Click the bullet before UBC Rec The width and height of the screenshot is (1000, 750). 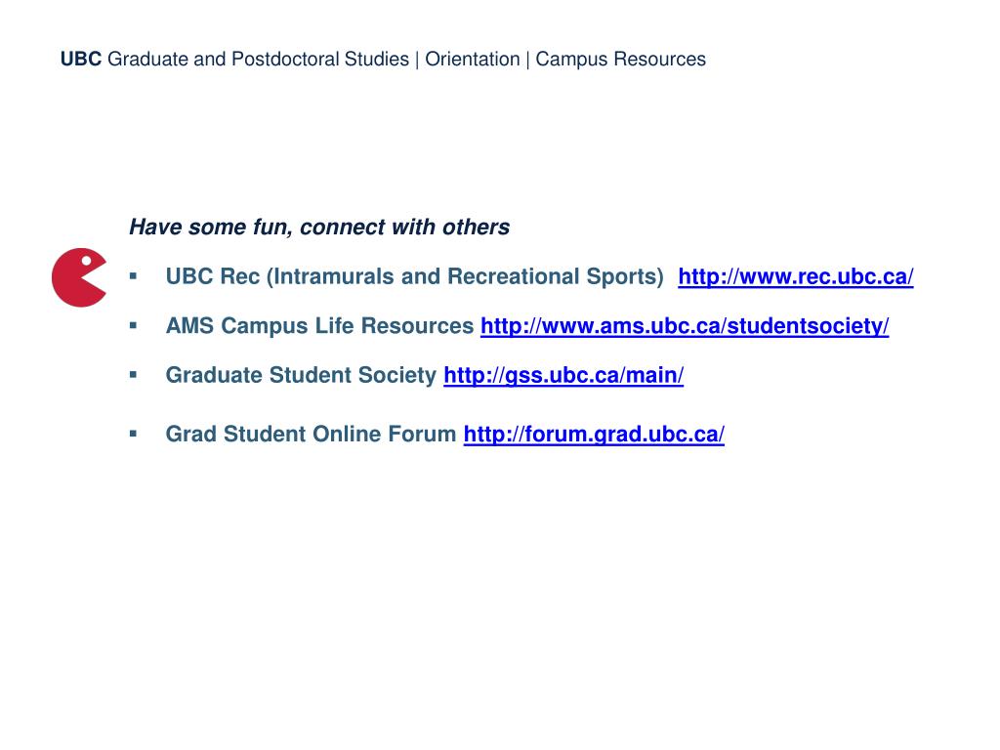click(x=133, y=276)
